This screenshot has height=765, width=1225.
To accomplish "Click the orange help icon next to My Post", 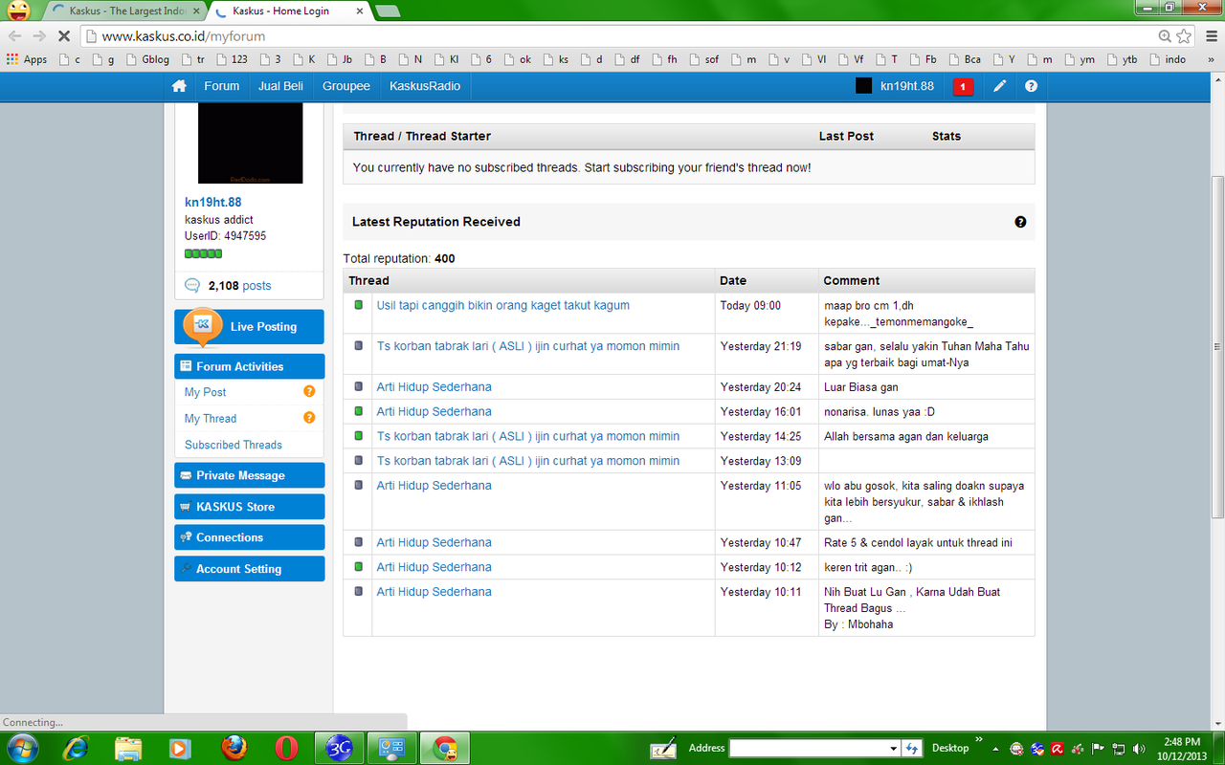I will (309, 392).
